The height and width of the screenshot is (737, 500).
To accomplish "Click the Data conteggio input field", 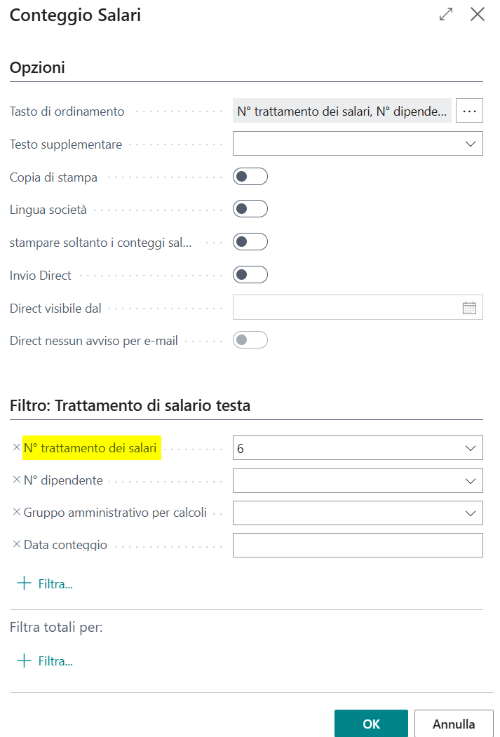I will pos(357,546).
